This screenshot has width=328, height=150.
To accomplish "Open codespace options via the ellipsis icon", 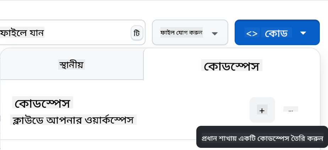I will [x=291, y=110].
